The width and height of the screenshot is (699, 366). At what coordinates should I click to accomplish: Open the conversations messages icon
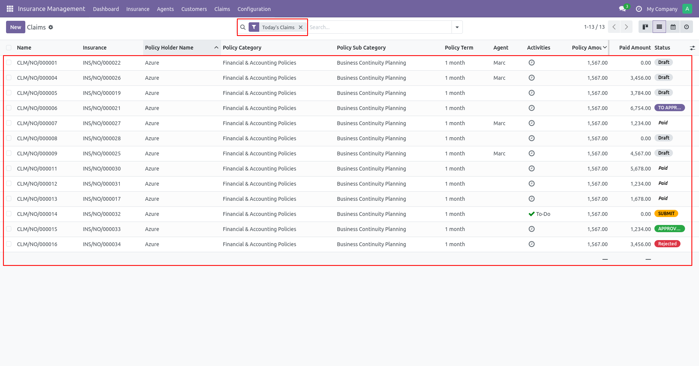click(x=622, y=9)
